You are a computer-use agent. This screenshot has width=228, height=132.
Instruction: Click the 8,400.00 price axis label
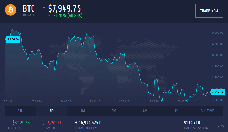coord(218,66)
